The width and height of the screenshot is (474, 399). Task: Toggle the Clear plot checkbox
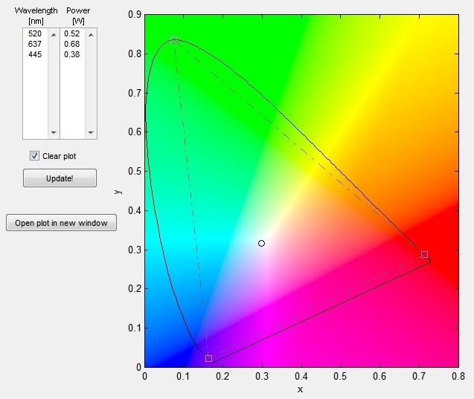[34, 156]
